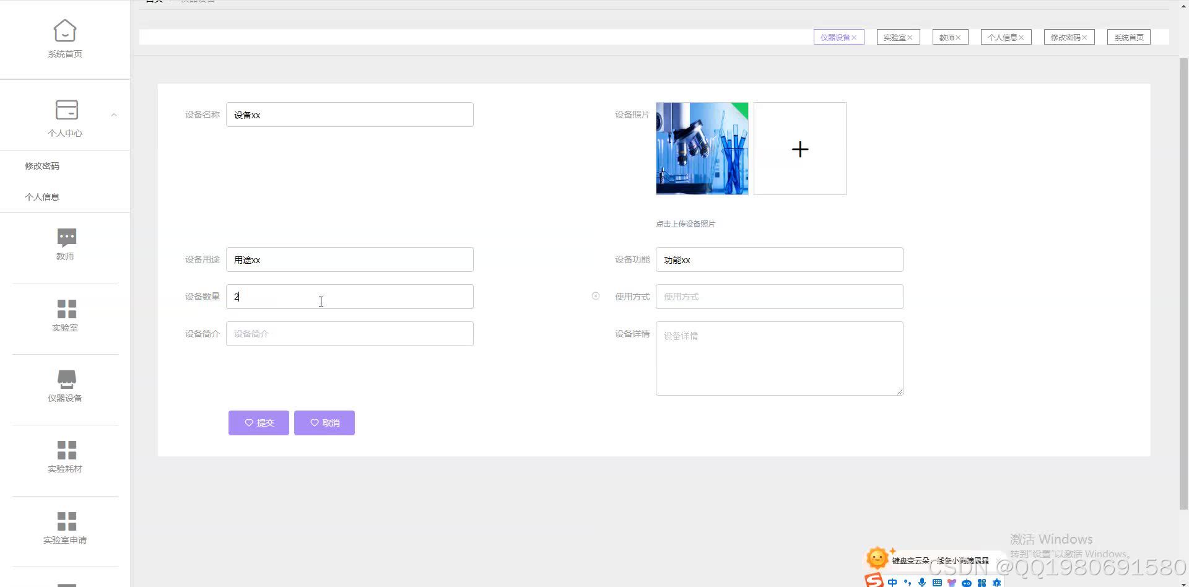This screenshot has width=1189, height=587.
Task: Click the 点击上传设备照片 hint text
Action: pos(686,224)
